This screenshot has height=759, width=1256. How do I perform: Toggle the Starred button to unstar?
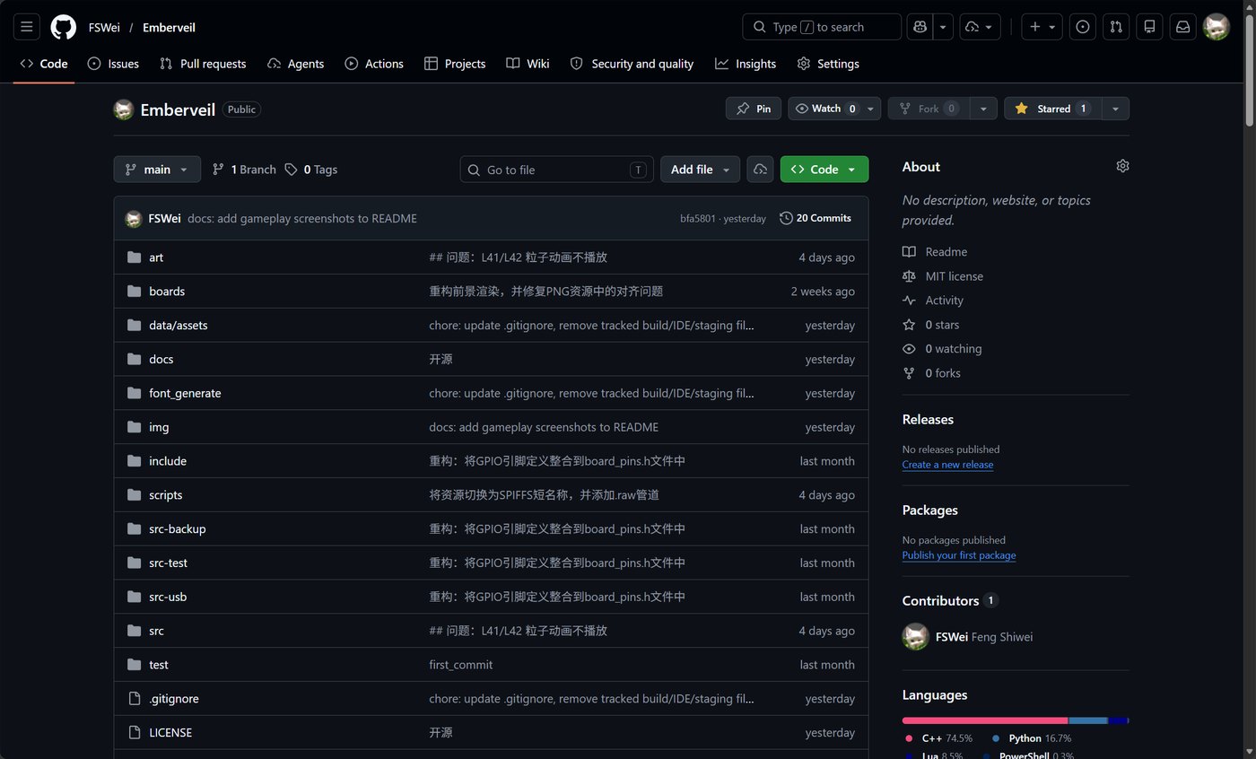(1052, 109)
